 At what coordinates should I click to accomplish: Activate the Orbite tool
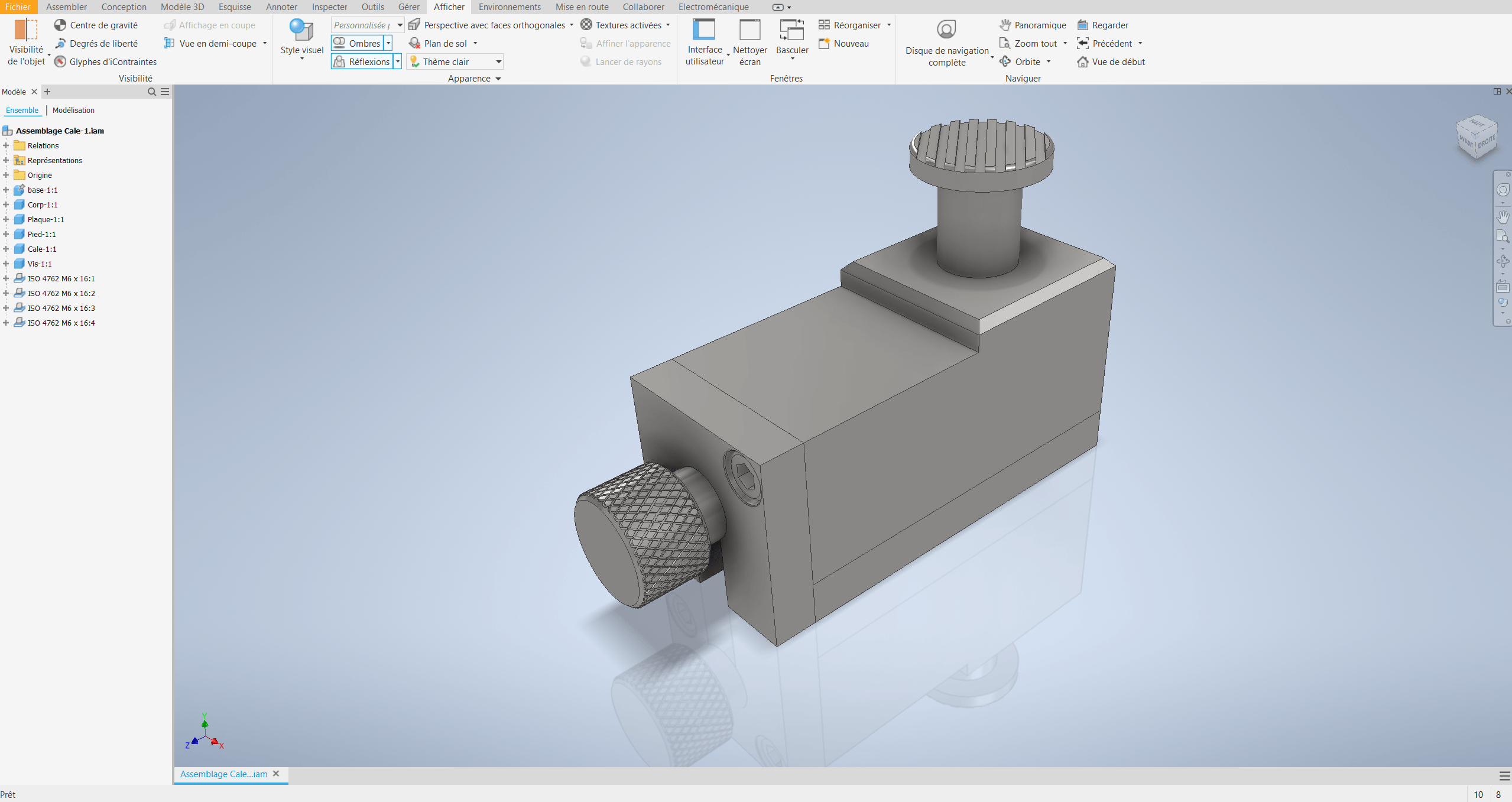(x=1020, y=61)
